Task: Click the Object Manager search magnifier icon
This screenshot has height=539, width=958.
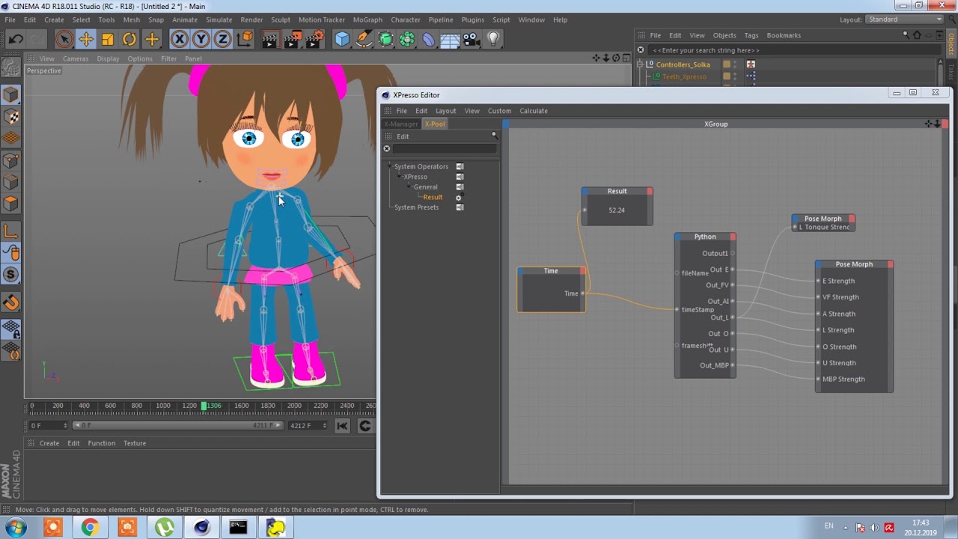Action: pos(906,35)
